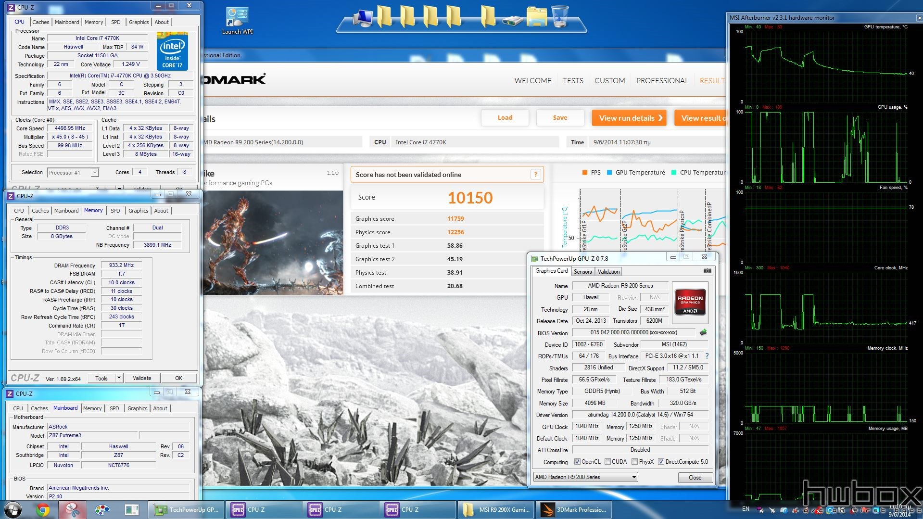Click the Core Speed value 4498.95 MHz

pyautogui.click(x=70, y=128)
